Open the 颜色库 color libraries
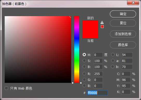This screenshot has height=100, width=141. click(123, 45)
